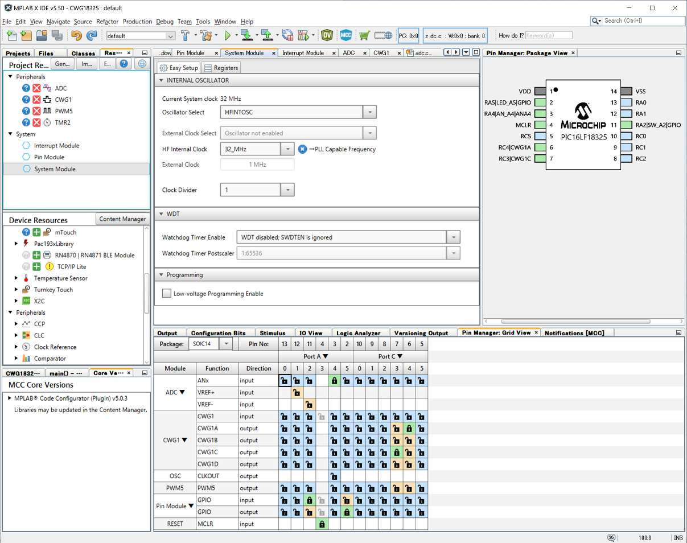
Task: Toggle the CWG1C lock on Port C pin 3
Action: click(396, 452)
